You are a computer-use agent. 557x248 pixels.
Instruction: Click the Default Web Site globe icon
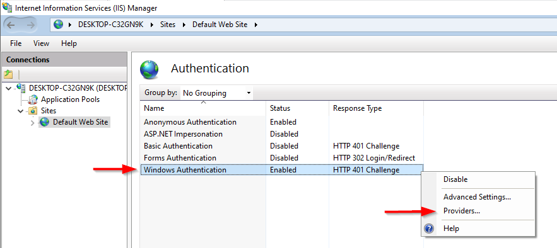point(44,122)
